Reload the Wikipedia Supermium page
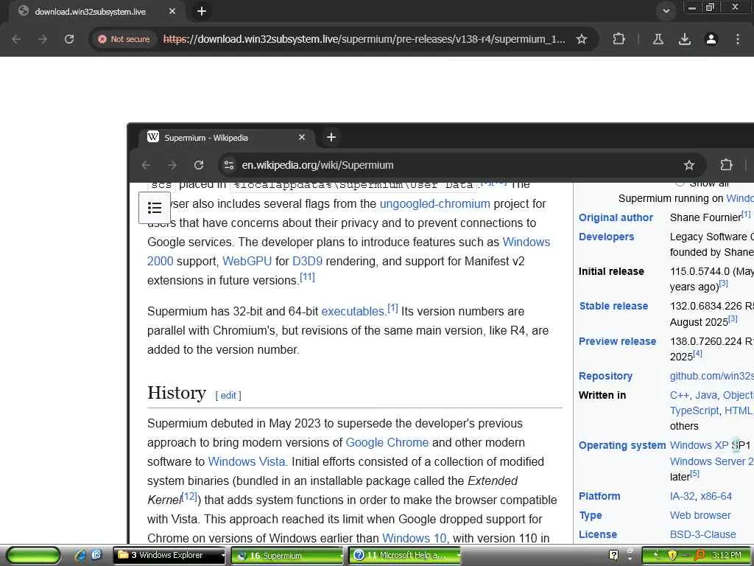754x566 pixels. [199, 165]
